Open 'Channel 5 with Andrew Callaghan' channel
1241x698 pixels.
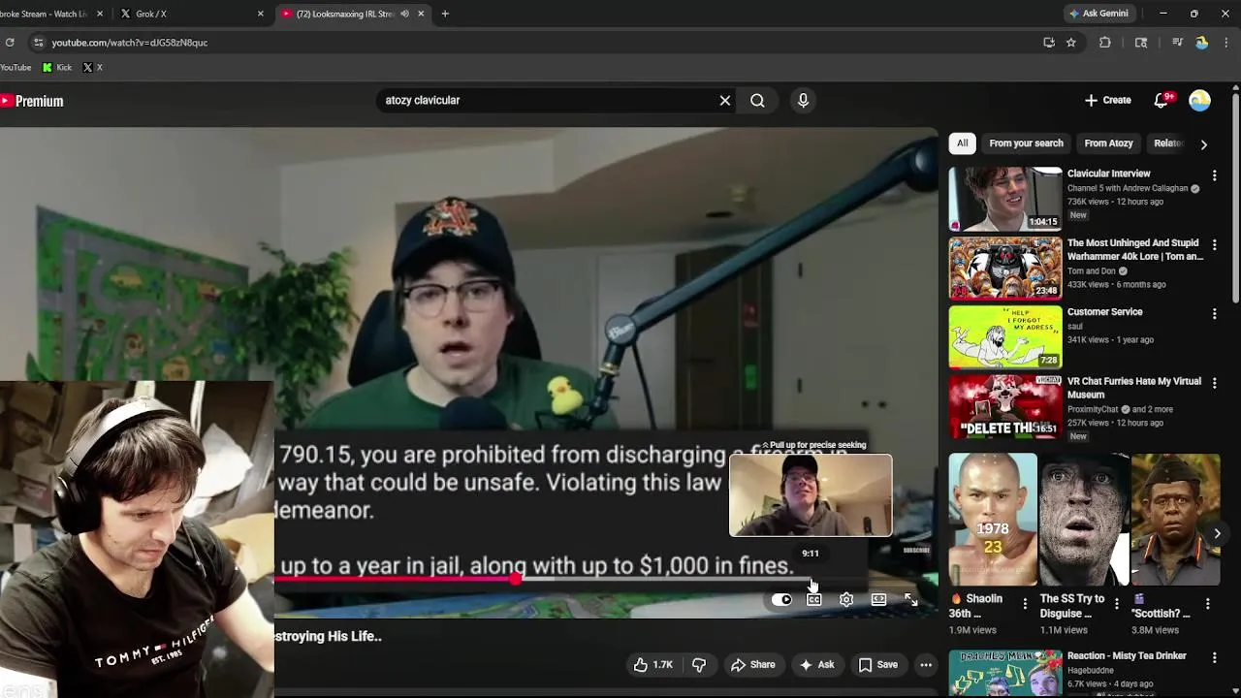pyautogui.click(x=1128, y=188)
